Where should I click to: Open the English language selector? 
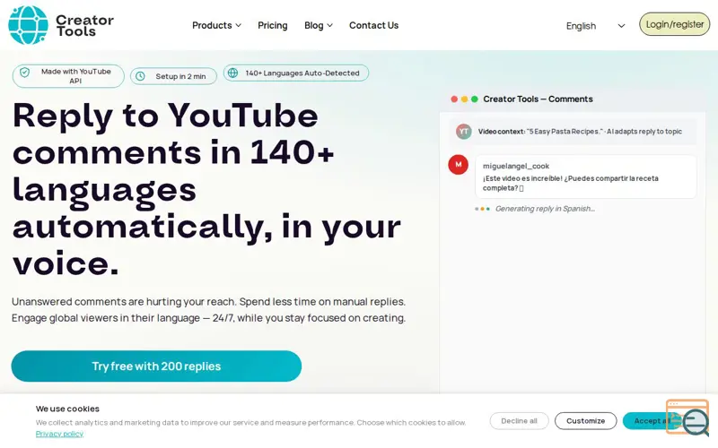coord(595,26)
